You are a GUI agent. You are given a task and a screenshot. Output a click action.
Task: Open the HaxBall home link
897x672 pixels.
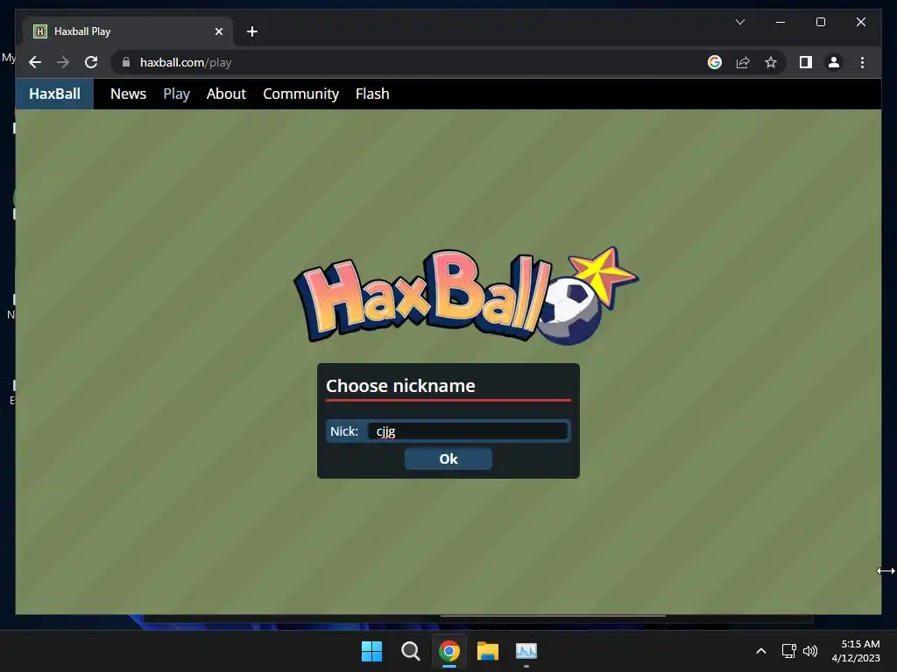pyautogui.click(x=54, y=94)
